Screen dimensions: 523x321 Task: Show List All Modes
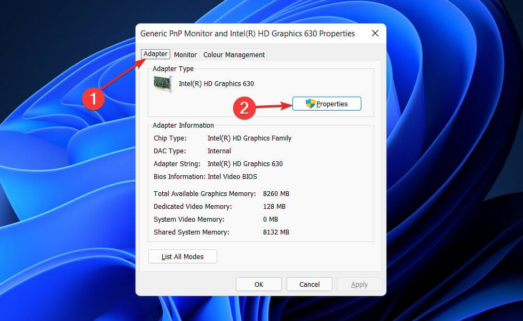[183, 256]
